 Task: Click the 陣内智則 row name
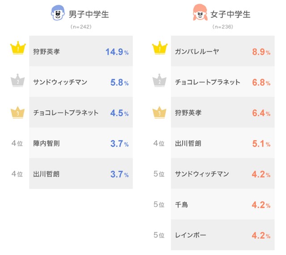[x=46, y=143]
